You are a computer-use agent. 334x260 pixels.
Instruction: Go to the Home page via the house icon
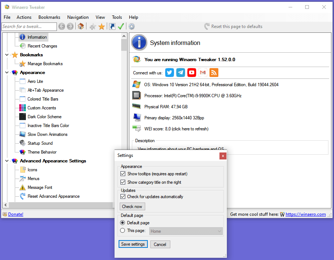81,26
